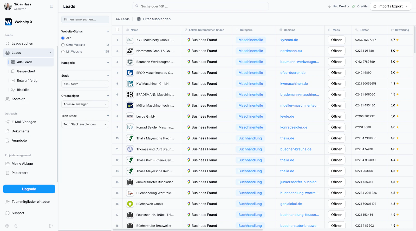Click the EFCO Maschinenbau company logo
416x231 pixels.
coord(130,73)
